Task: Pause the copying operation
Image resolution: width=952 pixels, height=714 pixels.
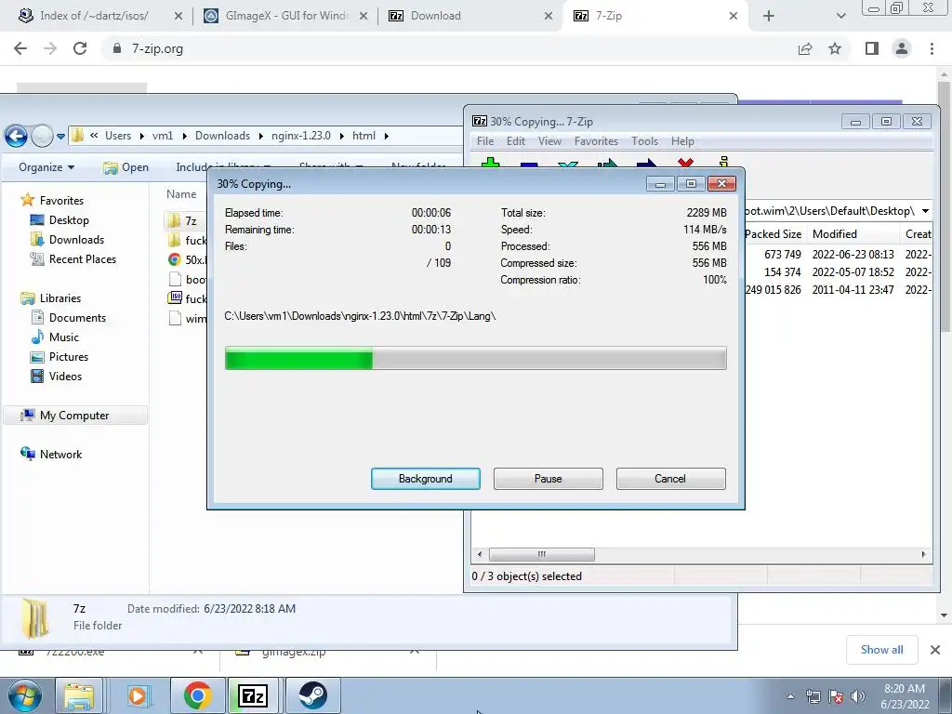Action: tap(548, 479)
